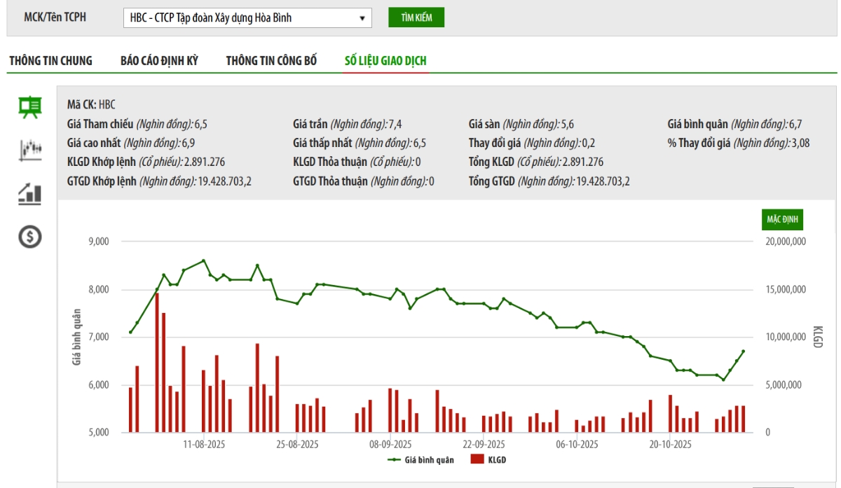Click green line marker in chart legend
Screen dimensions: 841x488
[x=395, y=460]
